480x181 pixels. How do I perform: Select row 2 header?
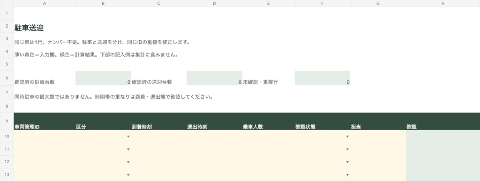[x=7, y=26]
